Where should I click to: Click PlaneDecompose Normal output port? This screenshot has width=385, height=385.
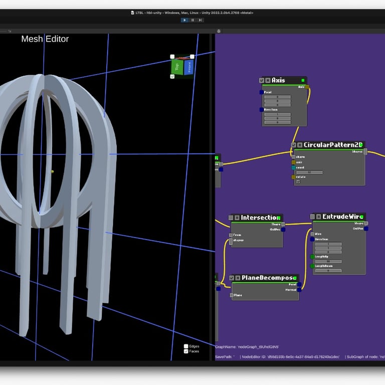[x=300, y=290]
